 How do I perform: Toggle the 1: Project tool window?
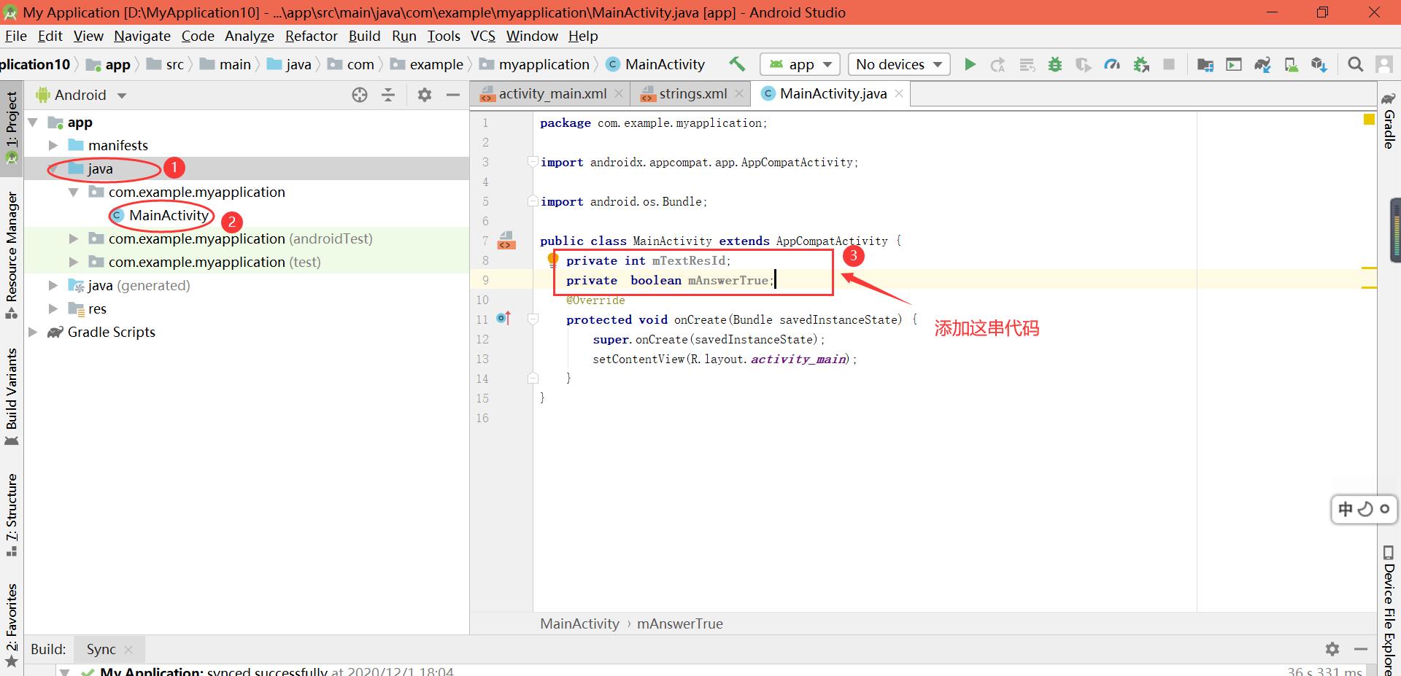coord(12,127)
